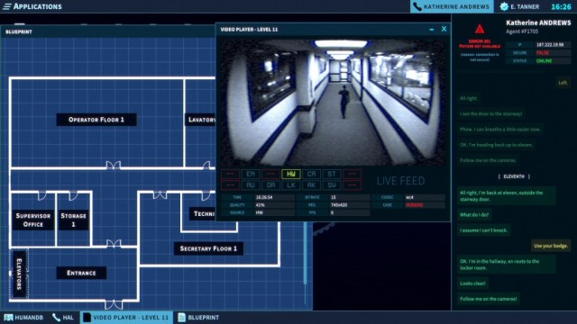Click the 'back at eleven, outside the stairway door' message

point(507,196)
